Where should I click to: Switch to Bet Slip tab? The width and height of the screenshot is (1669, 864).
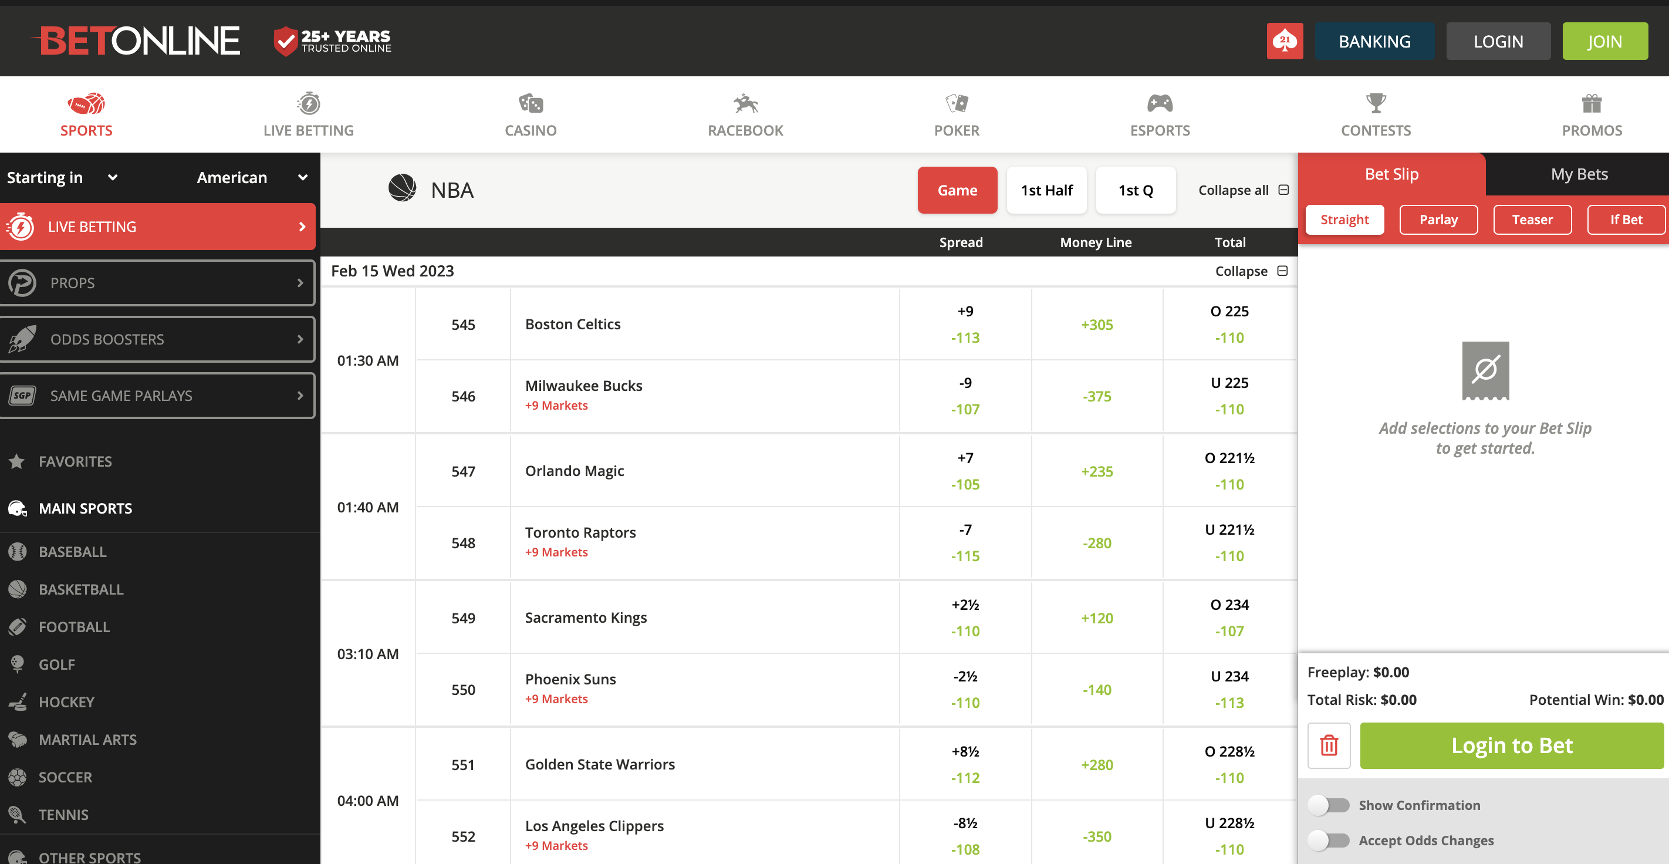[x=1391, y=174]
